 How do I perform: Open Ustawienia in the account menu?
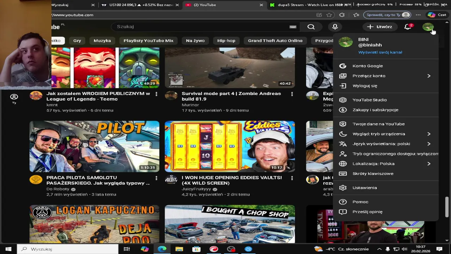tap(386, 188)
